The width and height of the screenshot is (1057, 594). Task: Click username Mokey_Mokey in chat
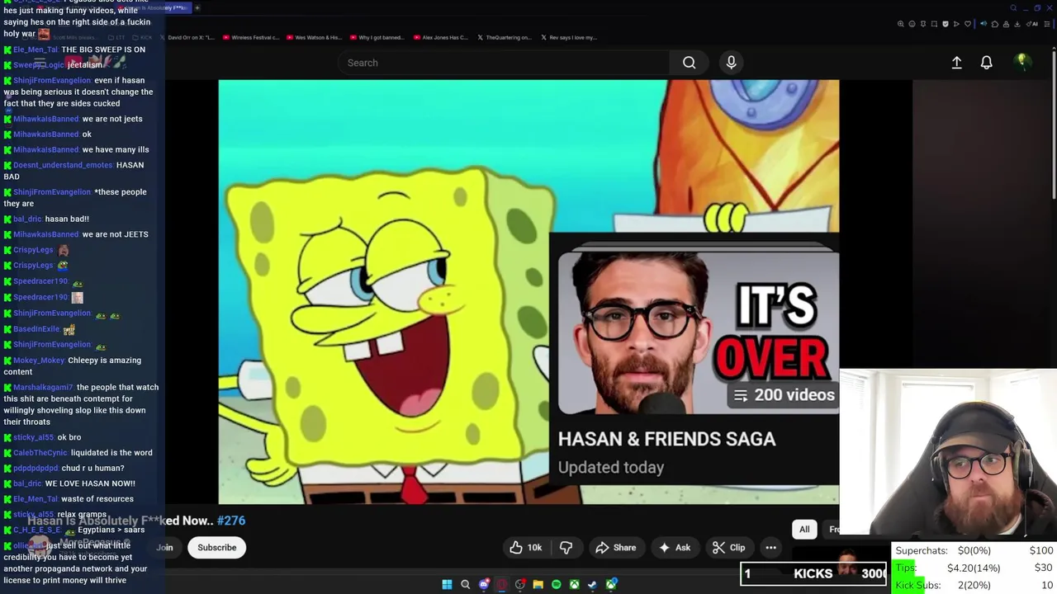coord(39,361)
